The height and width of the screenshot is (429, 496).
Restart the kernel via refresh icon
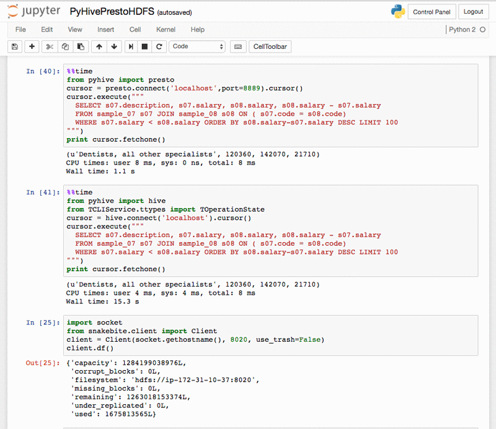160,46
